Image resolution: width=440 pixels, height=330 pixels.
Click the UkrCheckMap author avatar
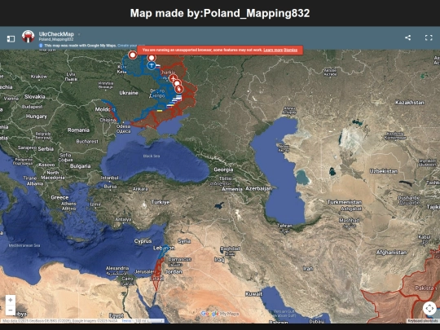(28, 37)
